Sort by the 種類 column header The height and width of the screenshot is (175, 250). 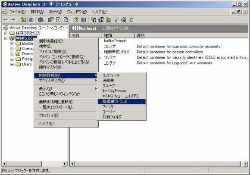point(118,35)
